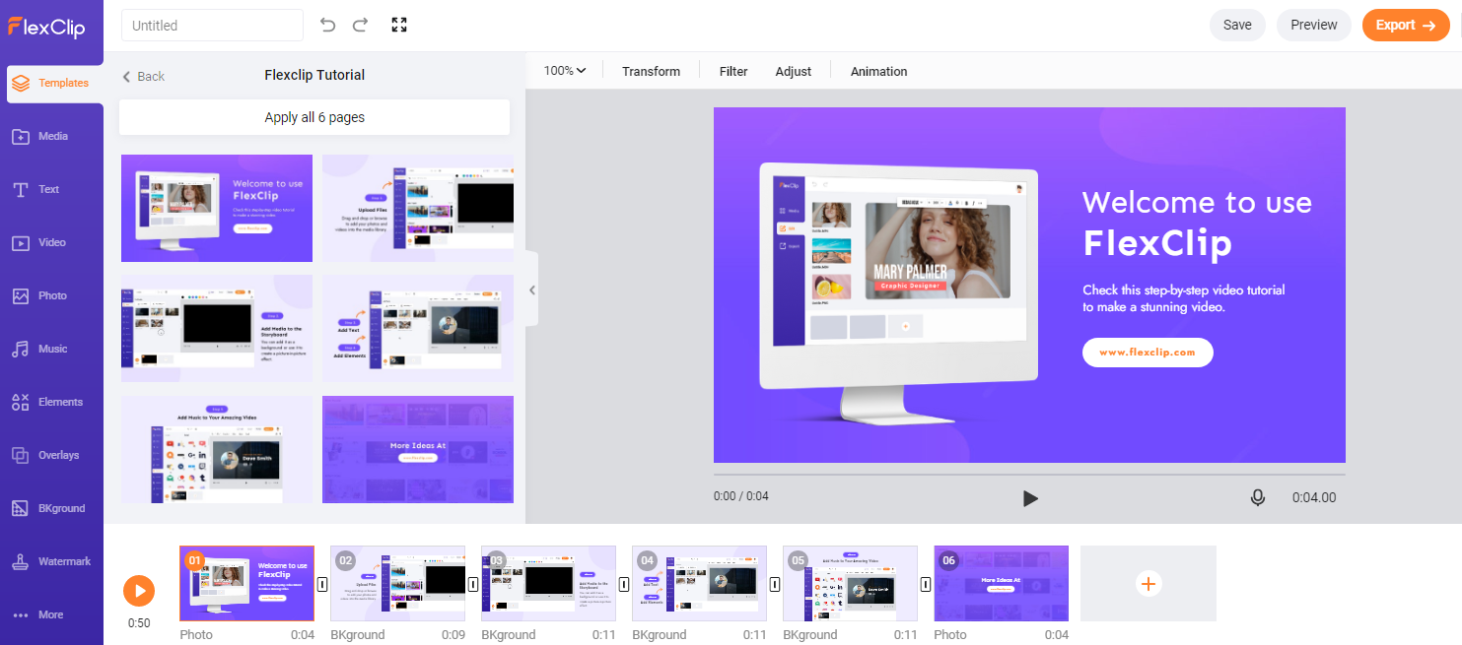Undo the last action
The image size is (1462, 645).
point(328,25)
